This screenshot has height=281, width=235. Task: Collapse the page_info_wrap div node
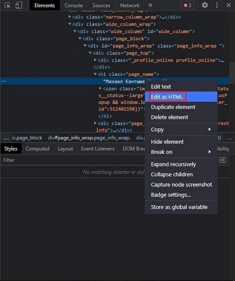tap(85, 45)
